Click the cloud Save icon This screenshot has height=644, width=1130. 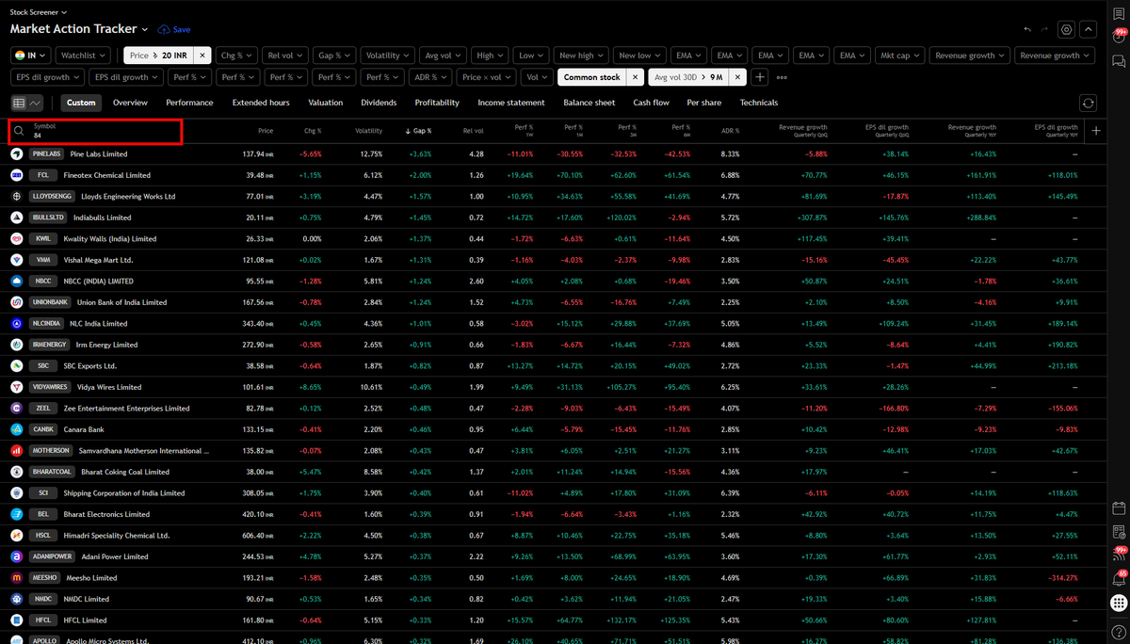[x=164, y=29]
